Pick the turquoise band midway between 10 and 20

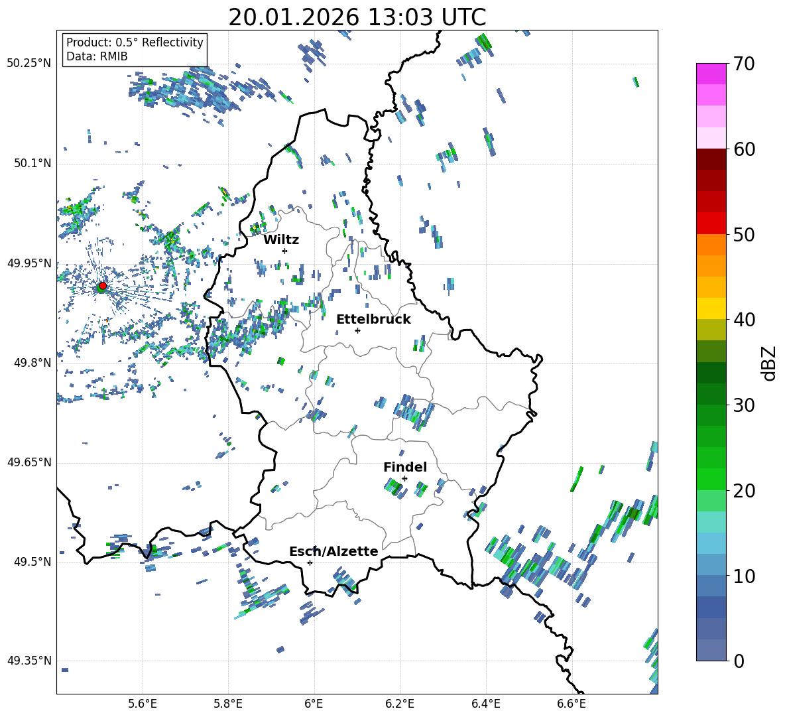tap(711, 522)
